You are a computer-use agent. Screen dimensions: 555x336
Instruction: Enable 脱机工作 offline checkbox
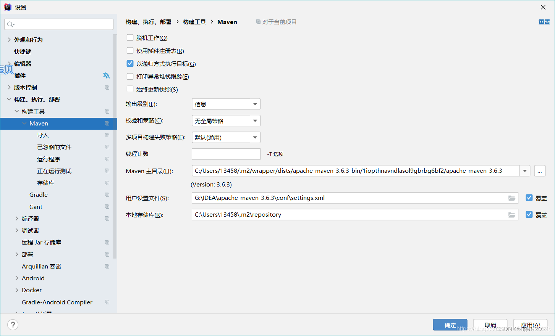(x=130, y=37)
